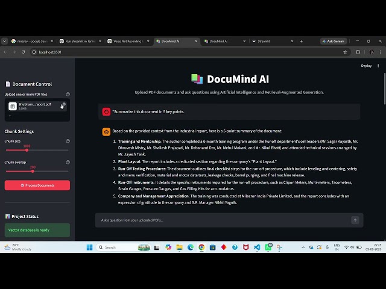
Task: Remove the uploaded Shubham report.pdf file
Action: [64, 104]
